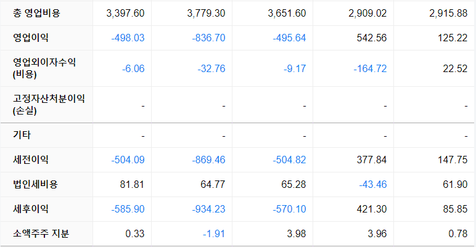
Task: Select the 세후이익 row label
Action: [x=31, y=209]
